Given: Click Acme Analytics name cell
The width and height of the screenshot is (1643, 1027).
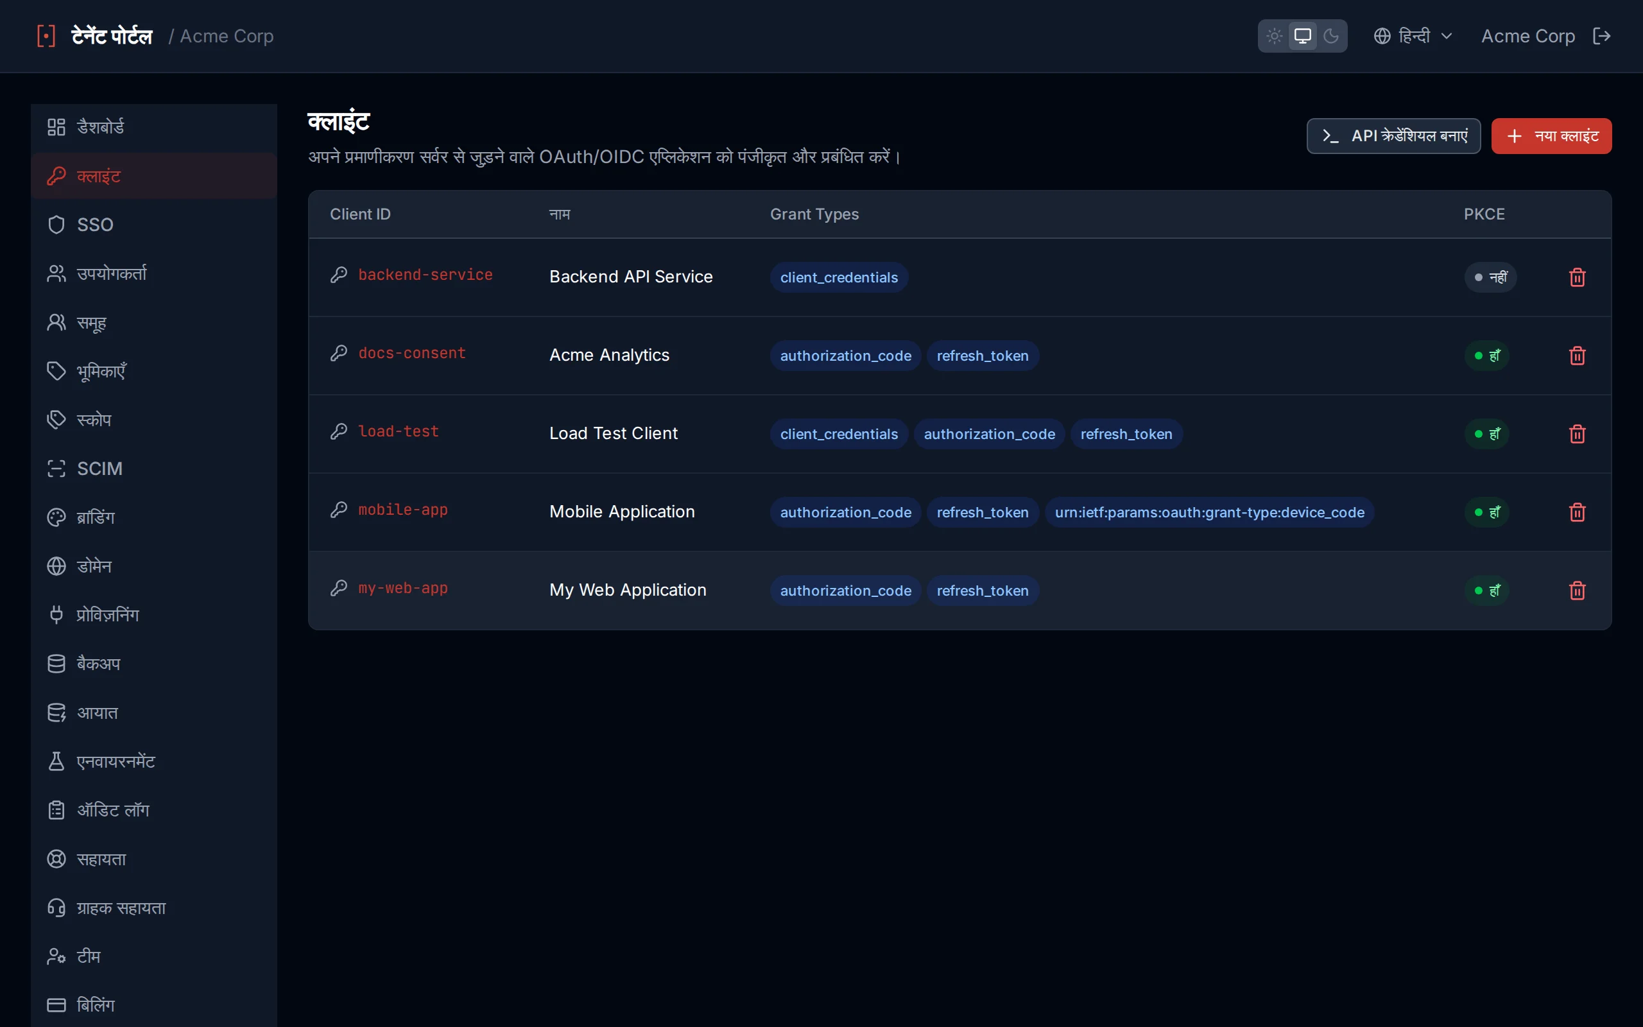Looking at the screenshot, I should (609, 355).
